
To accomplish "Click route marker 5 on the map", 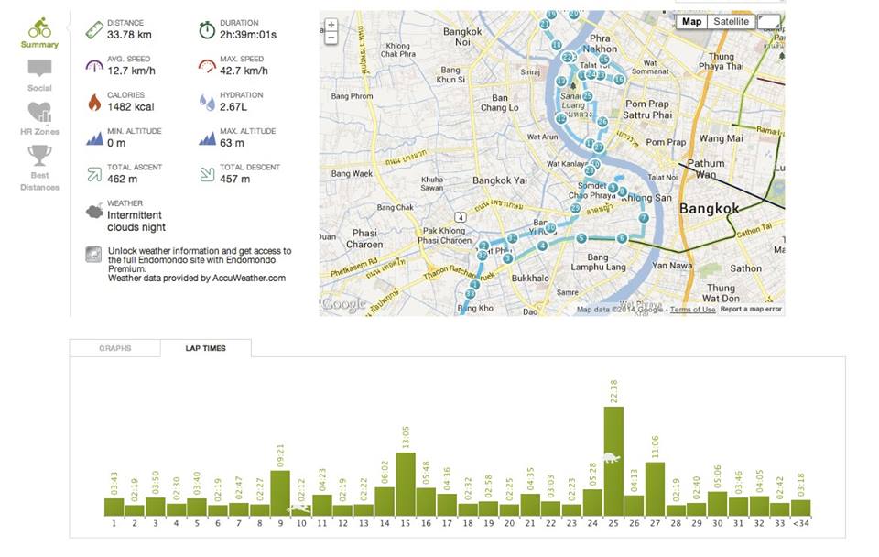I will pos(581,238).
